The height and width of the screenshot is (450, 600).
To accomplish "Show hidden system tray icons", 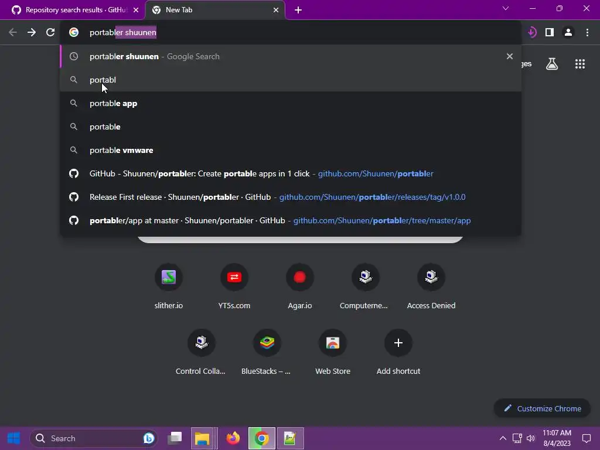I will 503,438.
